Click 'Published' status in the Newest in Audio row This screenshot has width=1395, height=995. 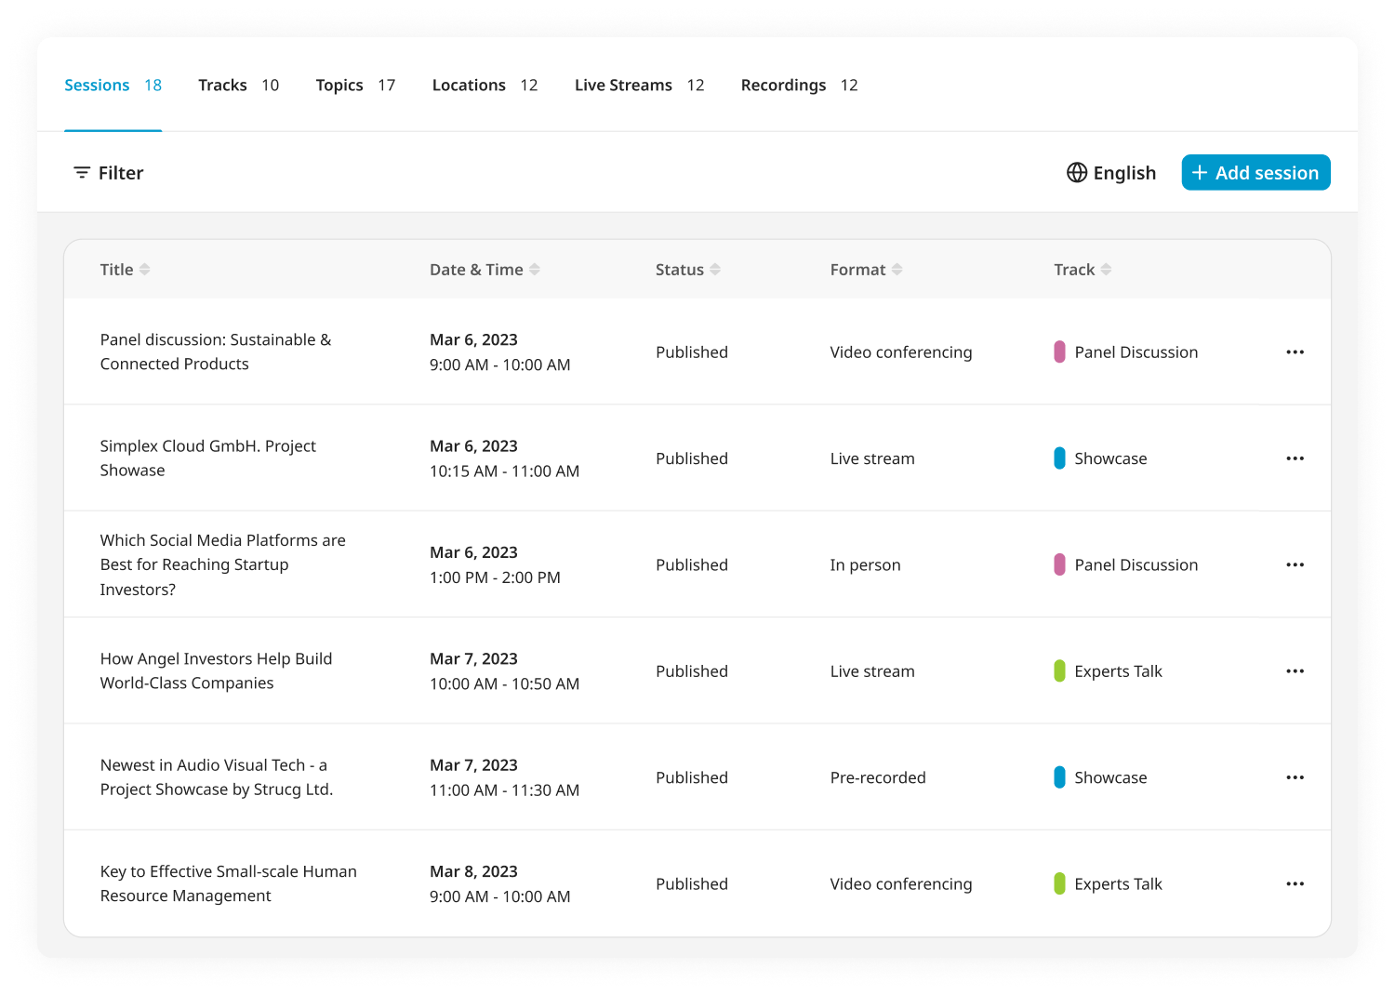coord(692,777)
